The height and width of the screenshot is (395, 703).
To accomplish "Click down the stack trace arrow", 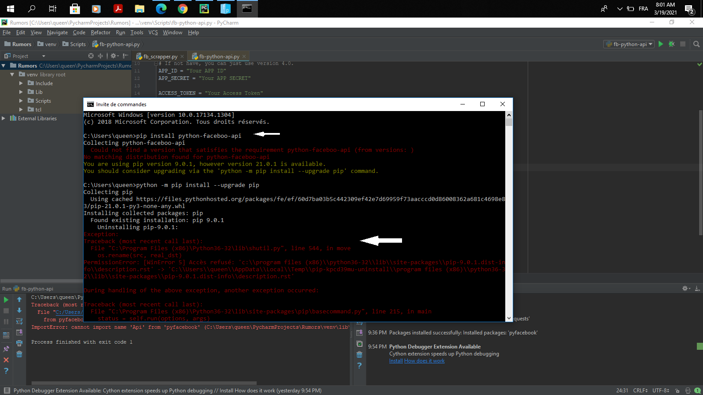I will 19,310.
